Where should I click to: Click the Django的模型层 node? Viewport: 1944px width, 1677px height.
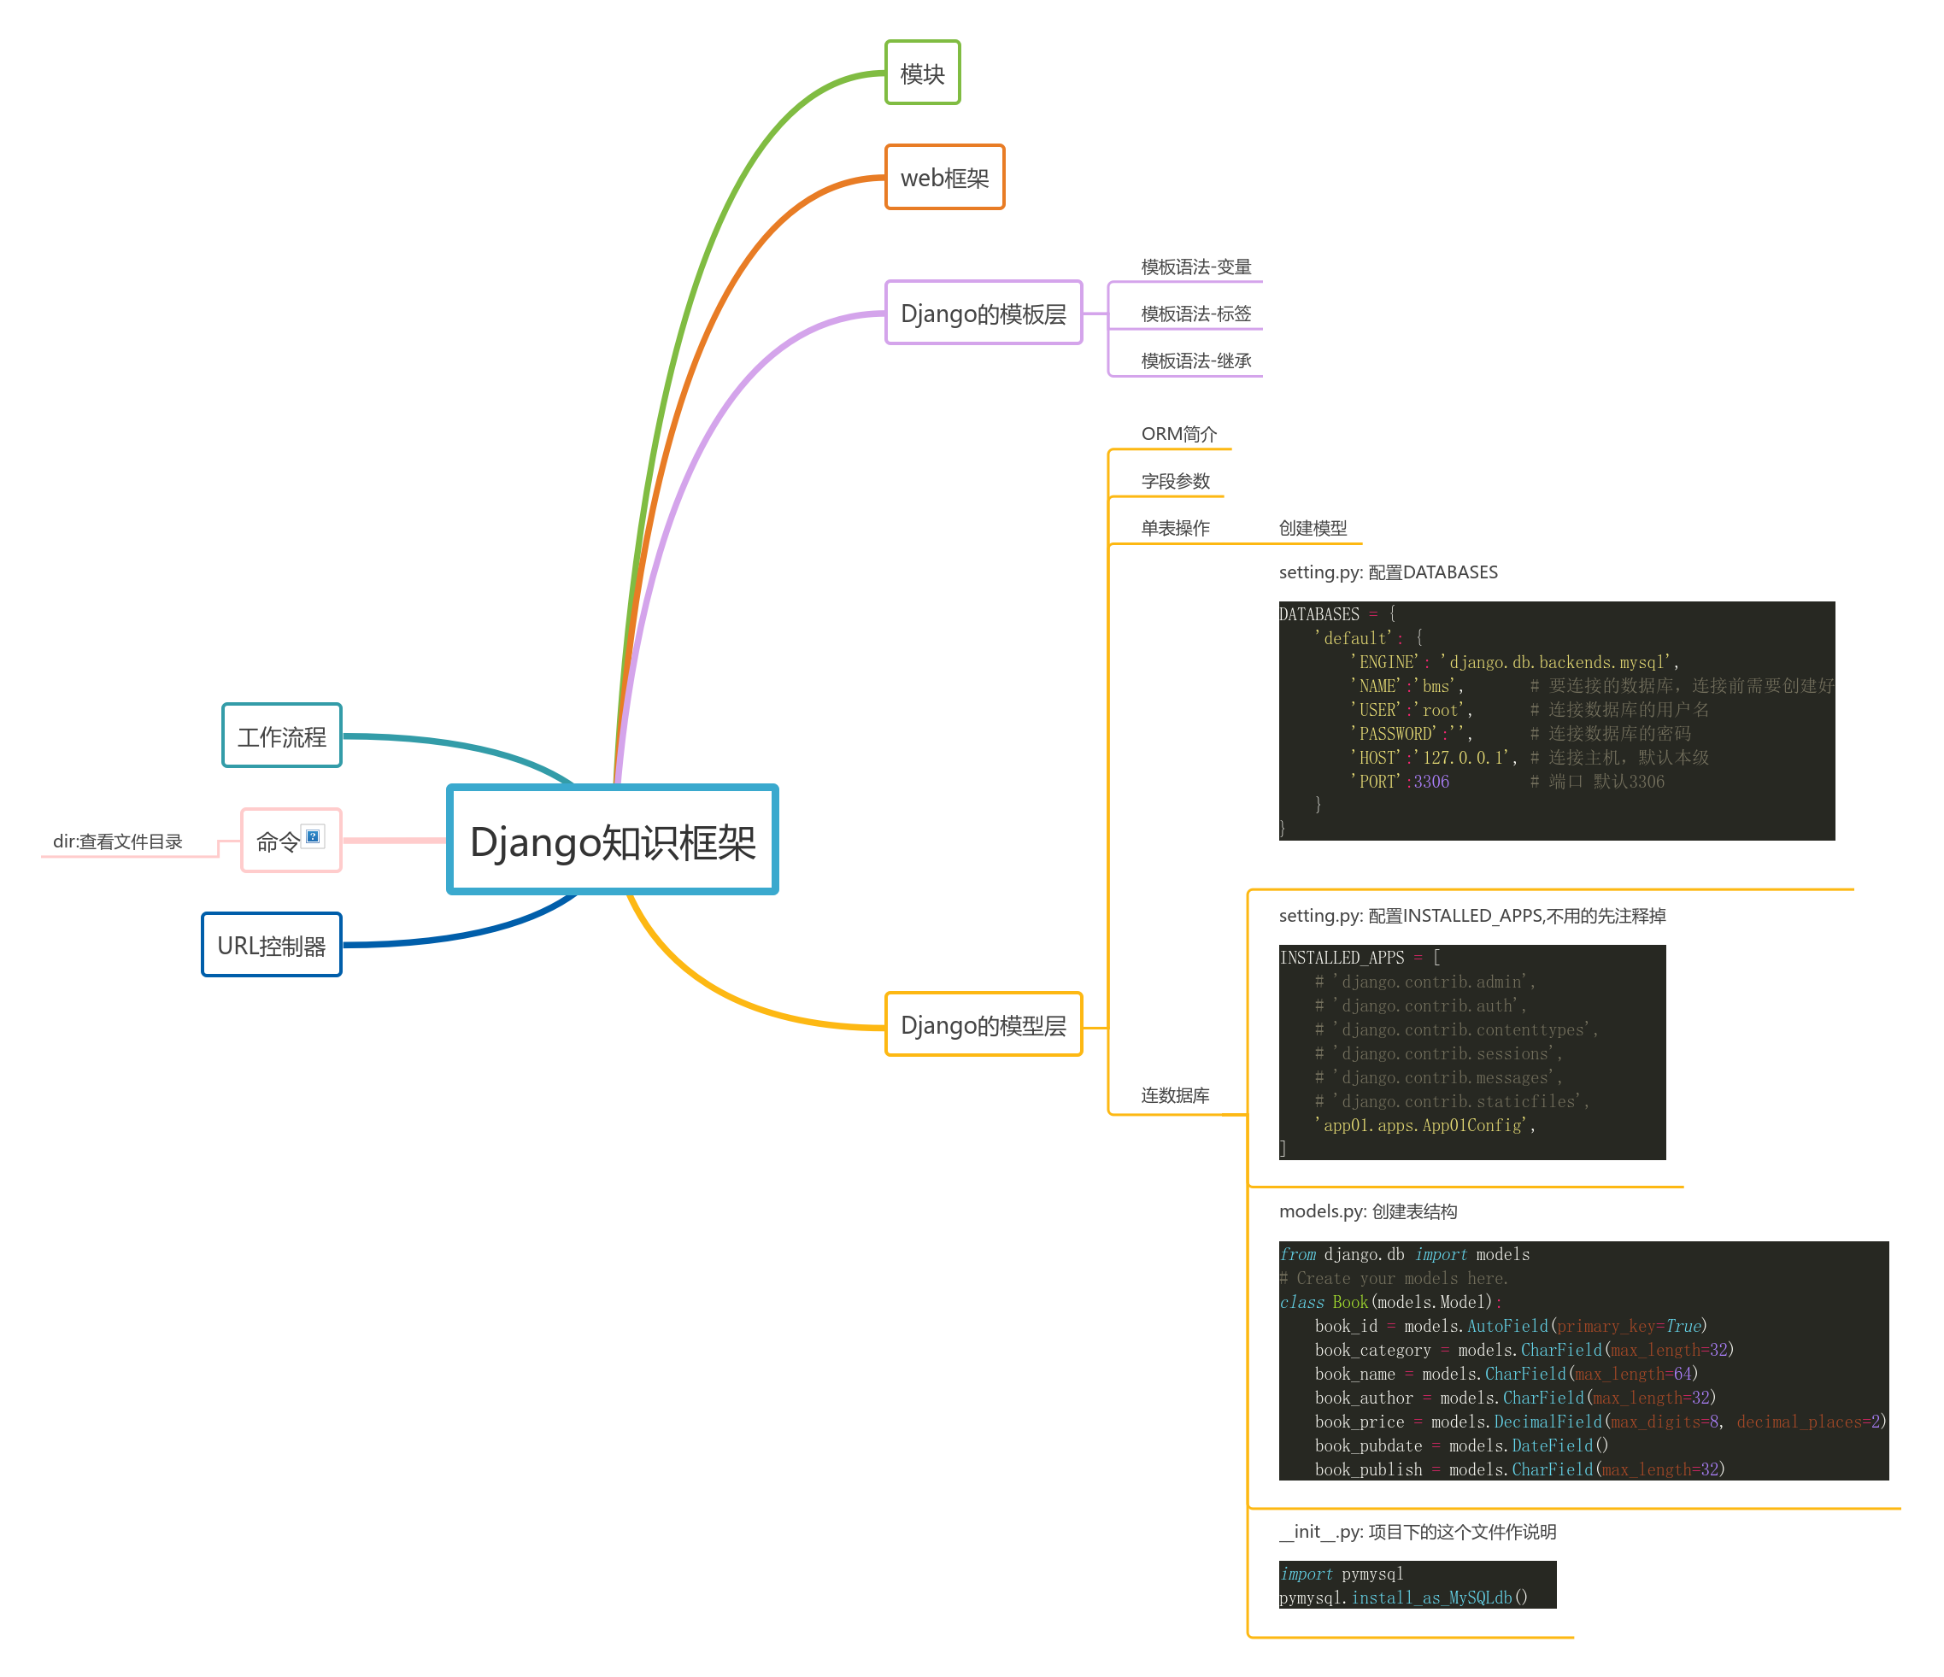click(983, 1024)
